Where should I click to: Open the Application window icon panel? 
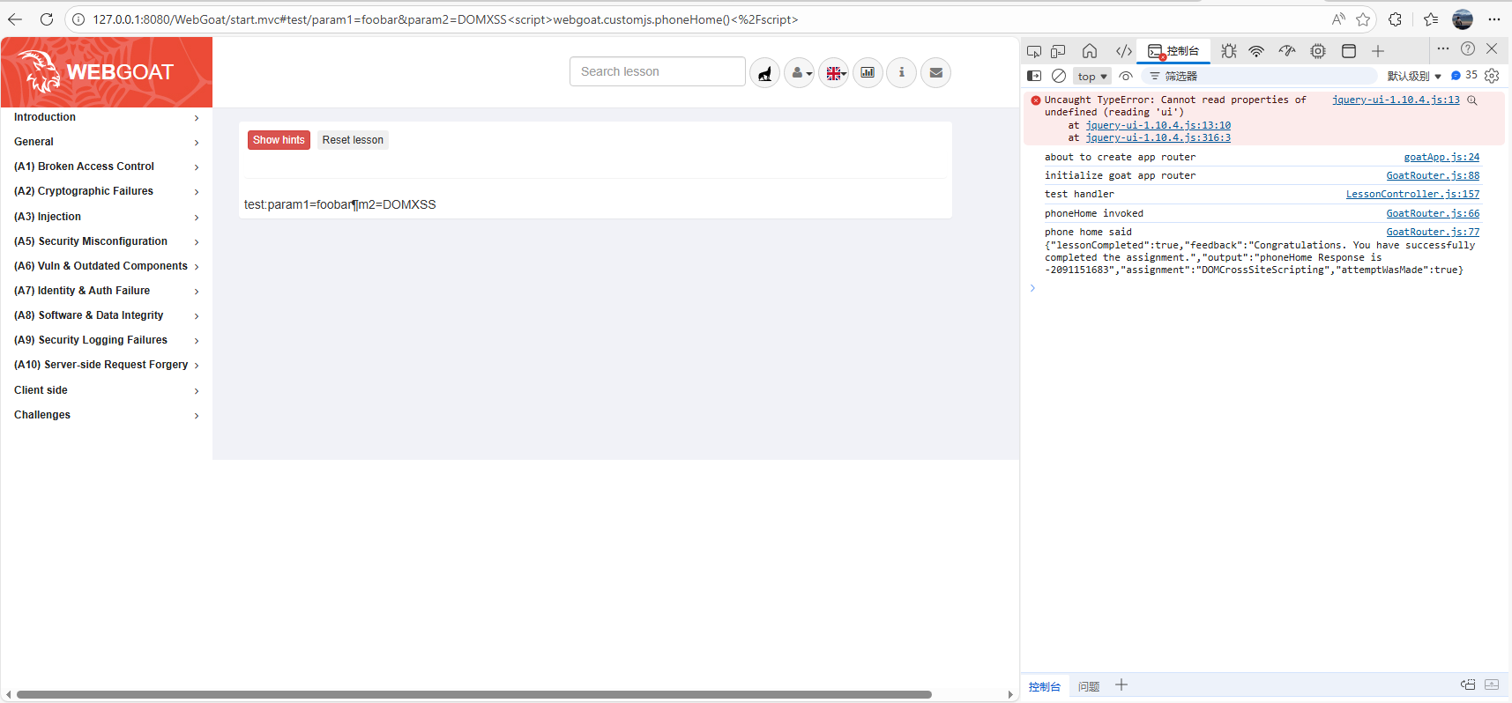pos(1349,51)
